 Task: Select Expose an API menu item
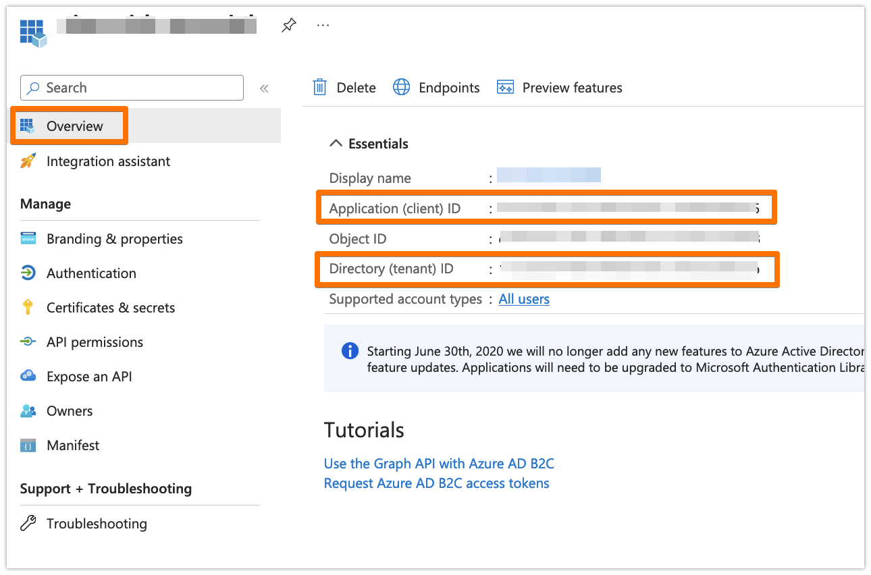pyautogui.click(x=89, y=377)
